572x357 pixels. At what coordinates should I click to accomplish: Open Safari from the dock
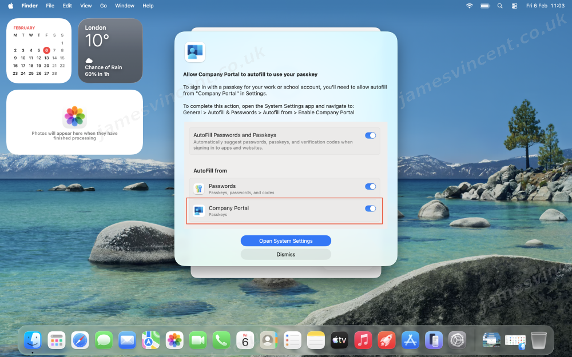point(80,340)
